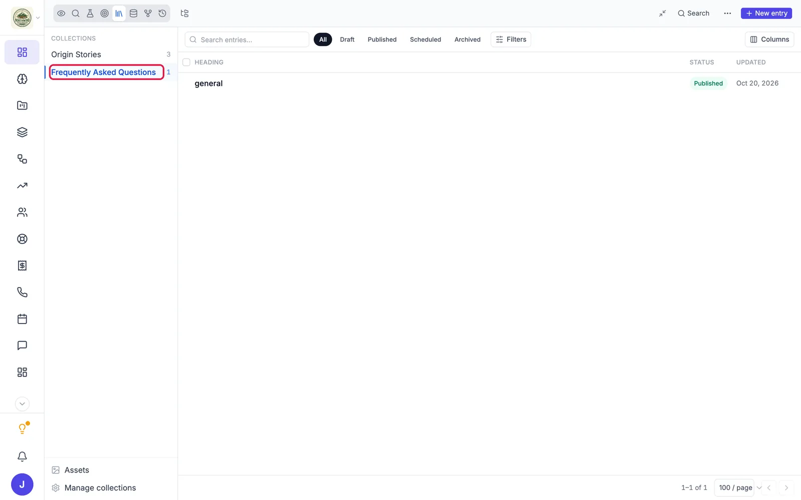The image size is (801, 500).
Task: Open the history clock icon
Action: tap(162, 13)
